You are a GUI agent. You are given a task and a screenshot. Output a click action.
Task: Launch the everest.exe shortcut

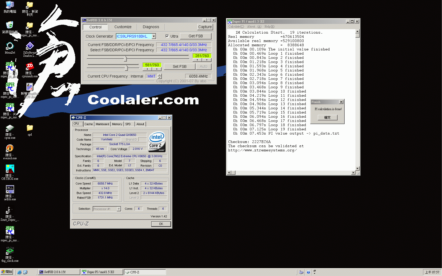point(10,152)
